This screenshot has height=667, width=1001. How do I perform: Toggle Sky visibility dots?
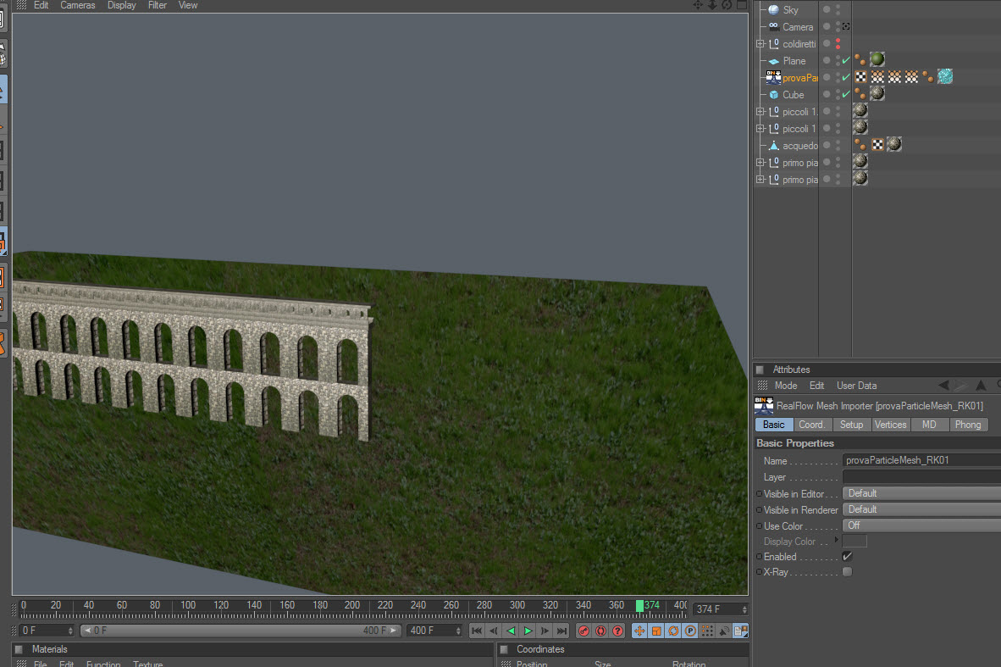[838, 9]
